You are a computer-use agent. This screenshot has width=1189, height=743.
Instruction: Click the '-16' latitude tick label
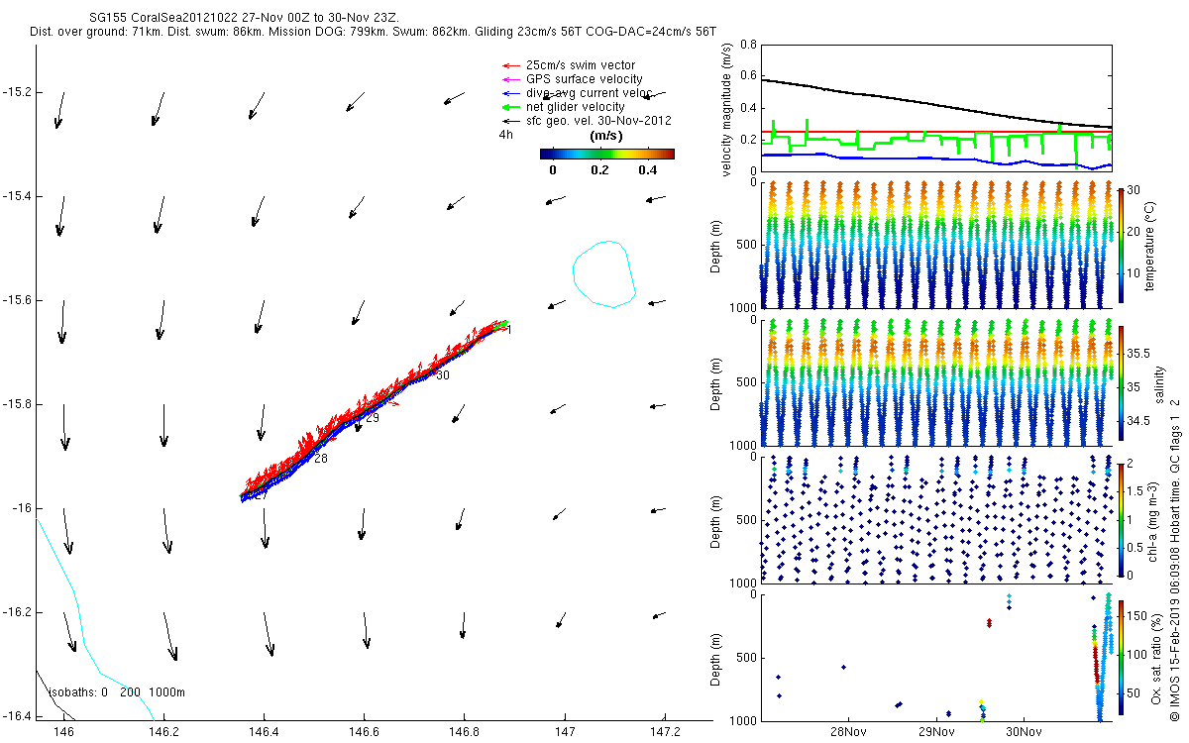(22, 508)
